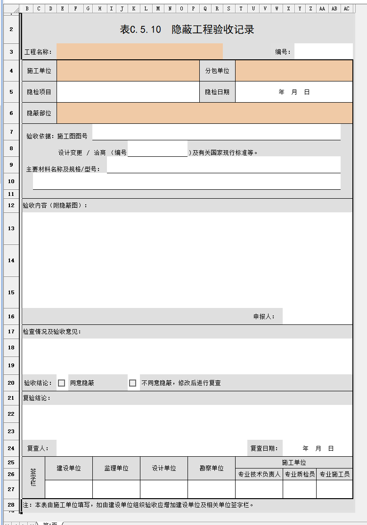Select the 主要材料名称及规格/型号 input line
This screenshot has height=525, width=367.
tap(224, 165)
